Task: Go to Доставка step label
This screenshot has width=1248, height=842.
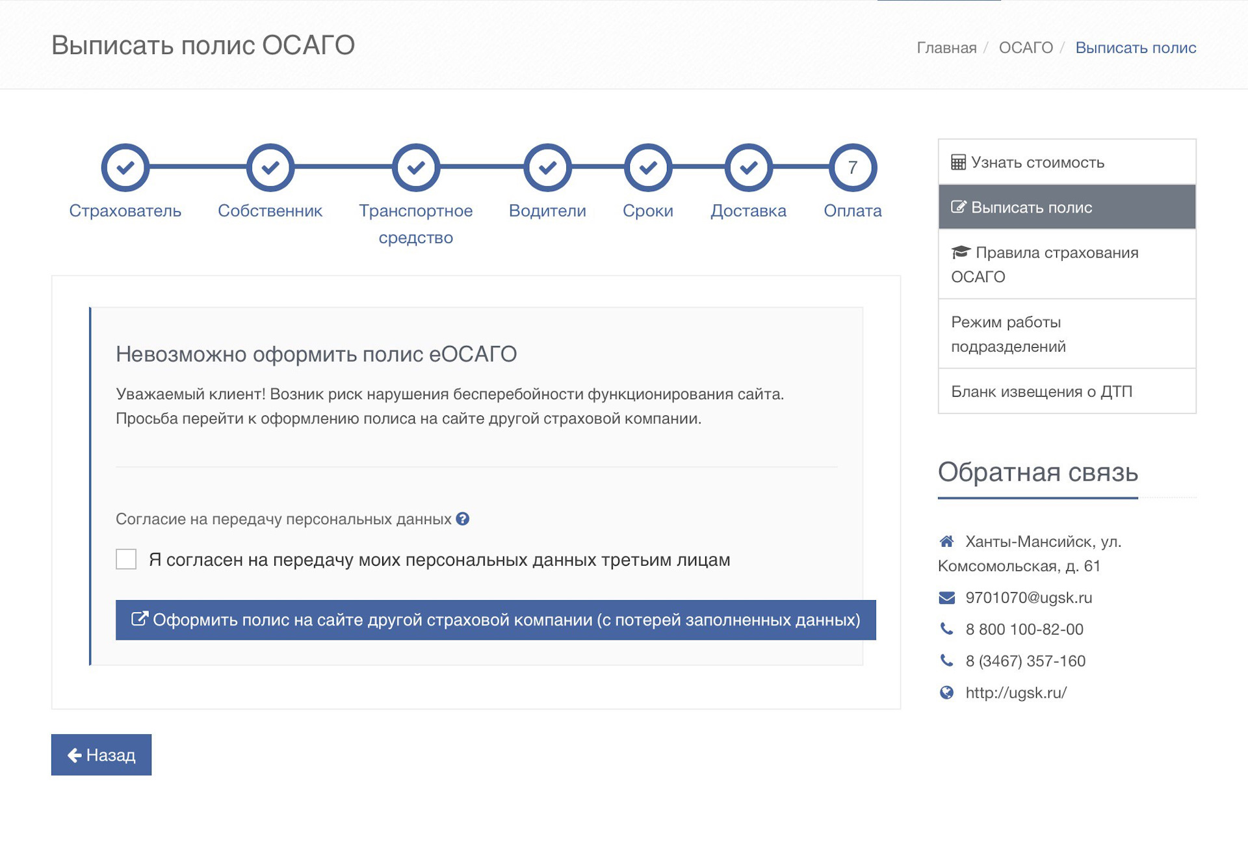Action: click(749, 211)
